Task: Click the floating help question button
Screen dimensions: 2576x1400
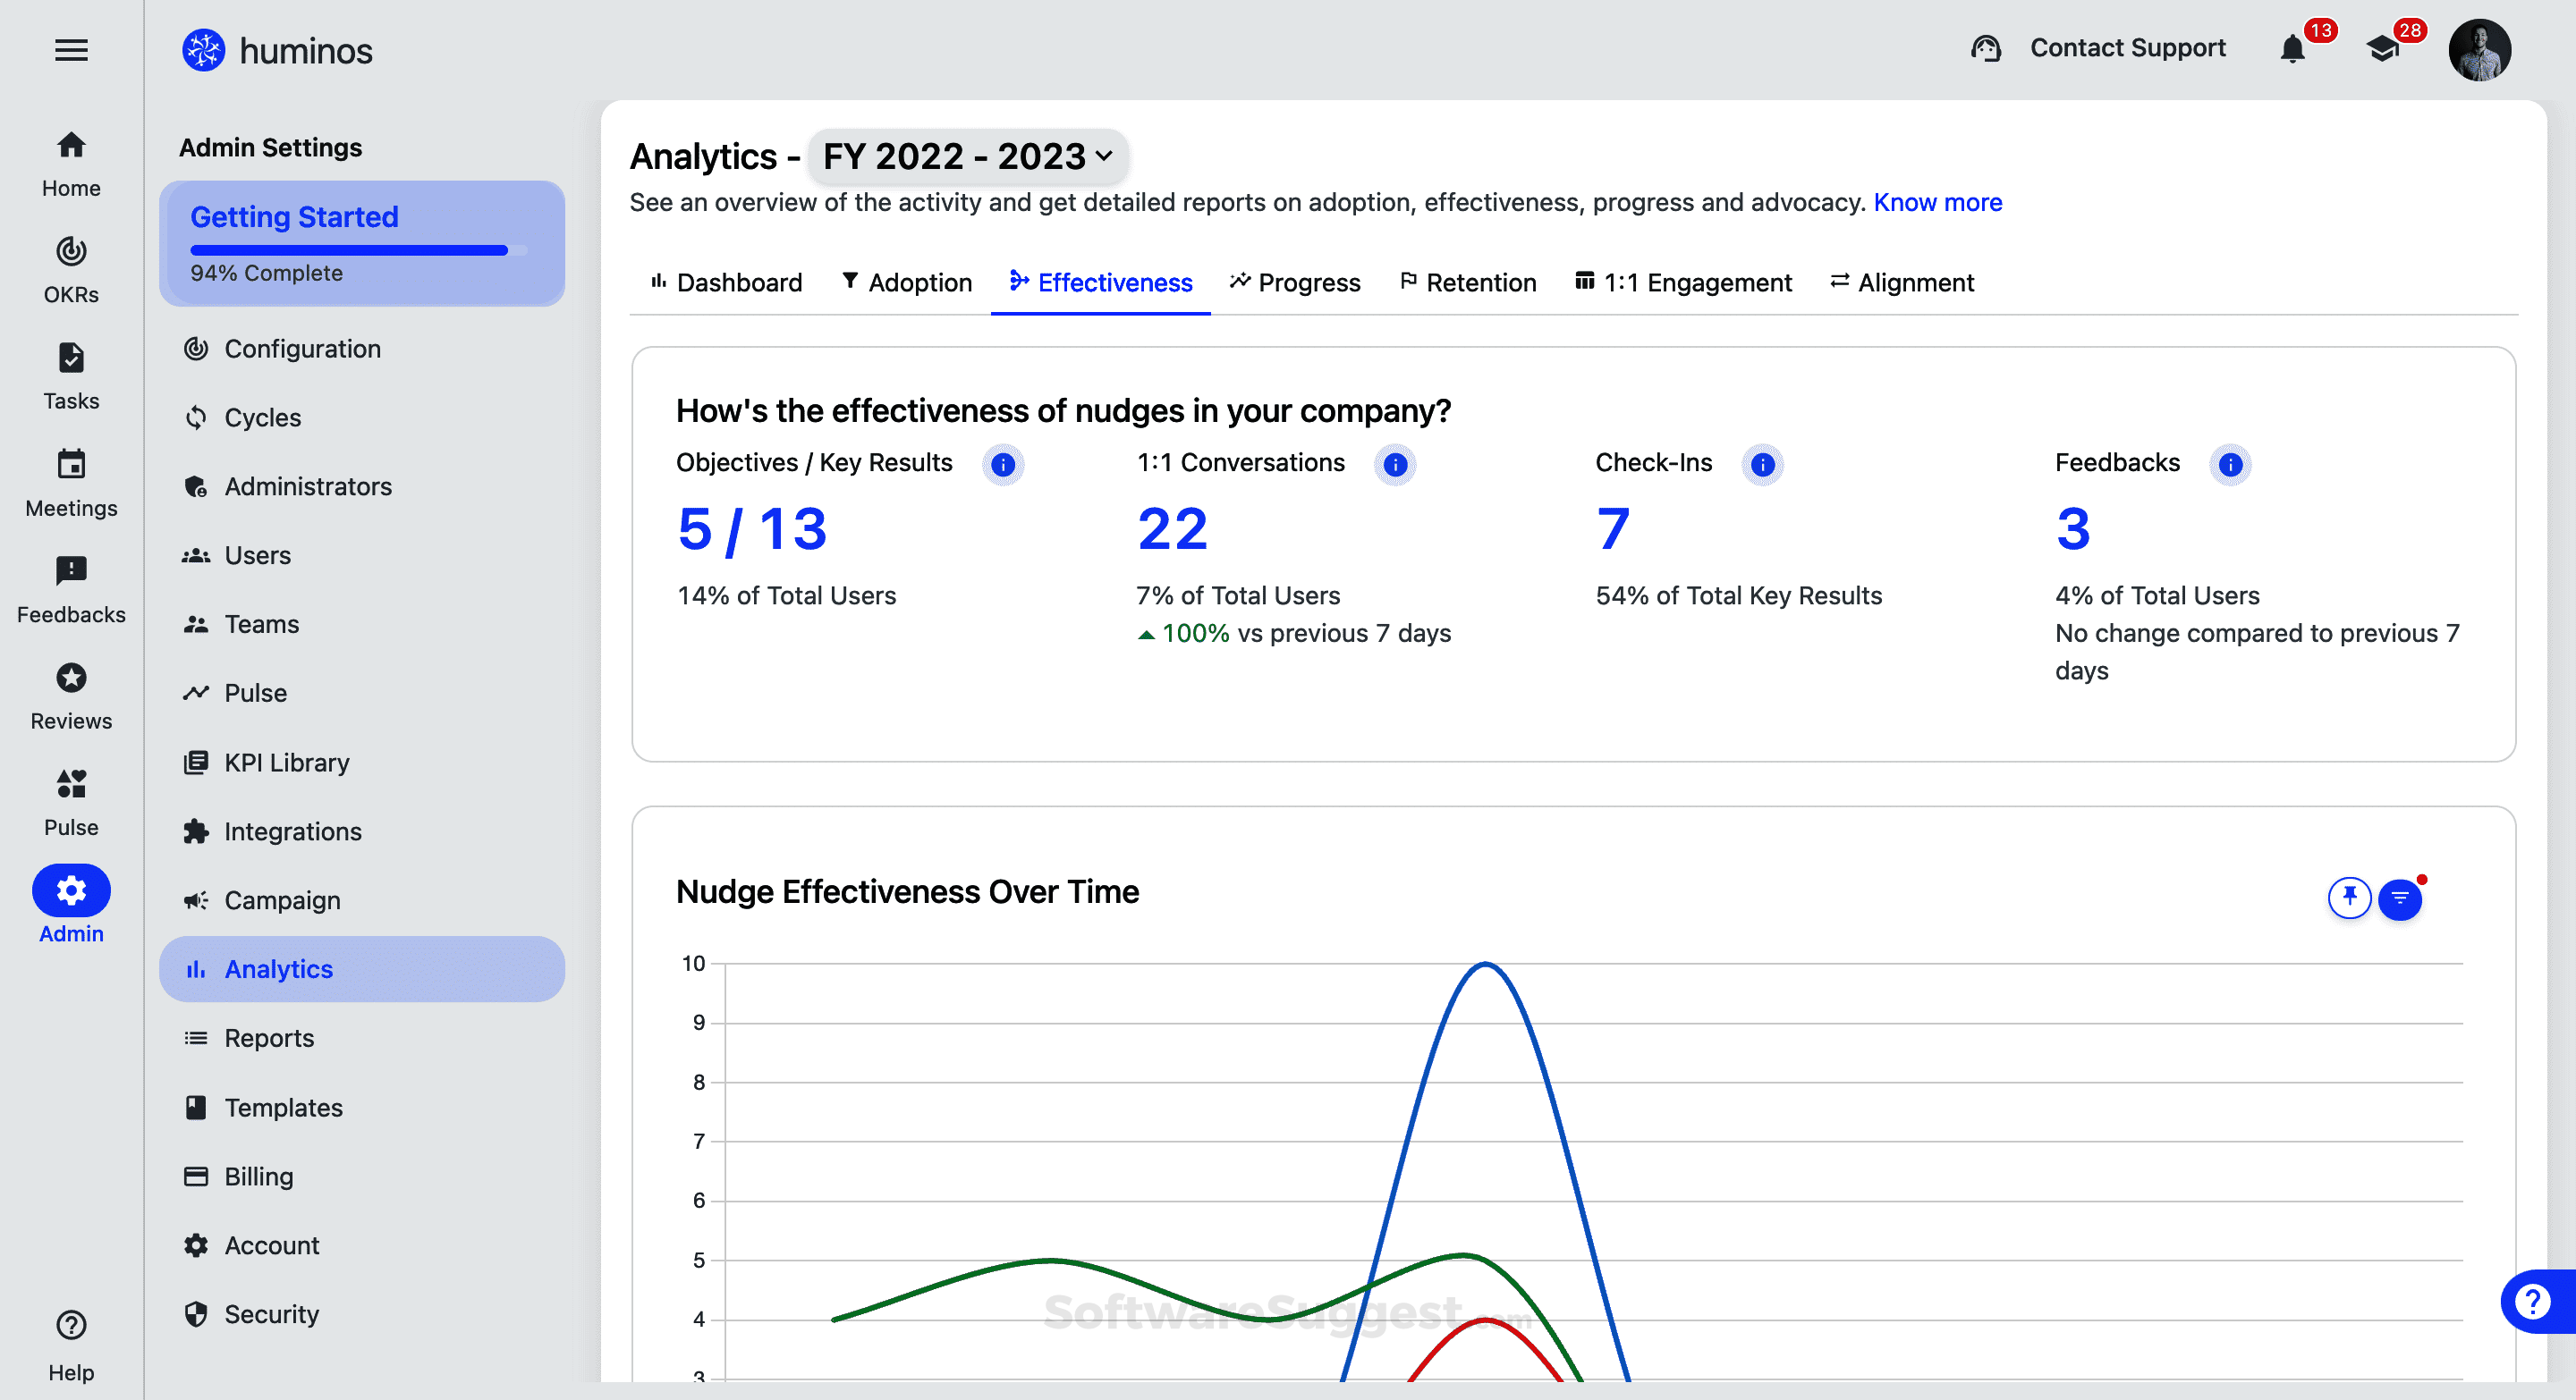Action: coord(2533,1301)
